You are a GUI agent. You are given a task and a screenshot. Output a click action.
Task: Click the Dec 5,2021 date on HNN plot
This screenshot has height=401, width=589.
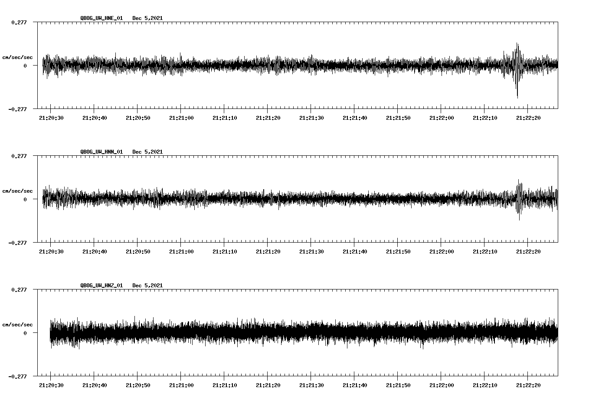tap(147, 152)
